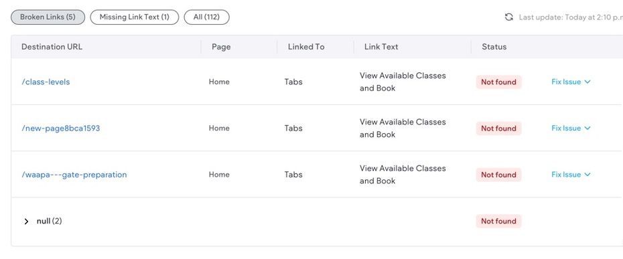Click the Page column header
623x259 pixels.
click(221, 47)
